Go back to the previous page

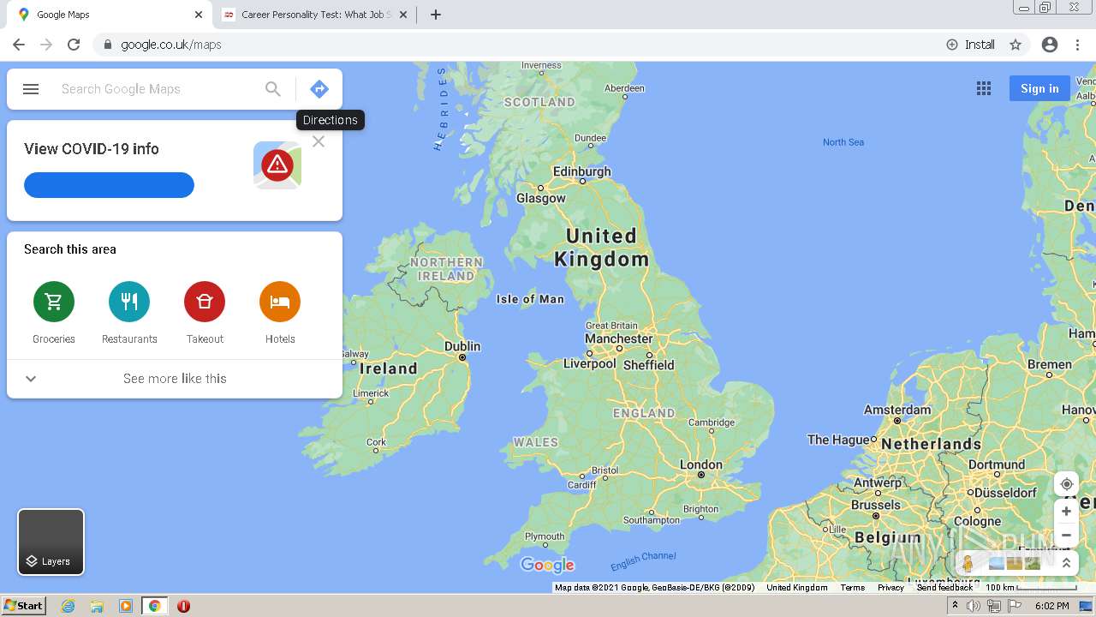pyautogui.click(x=19, y=45)
